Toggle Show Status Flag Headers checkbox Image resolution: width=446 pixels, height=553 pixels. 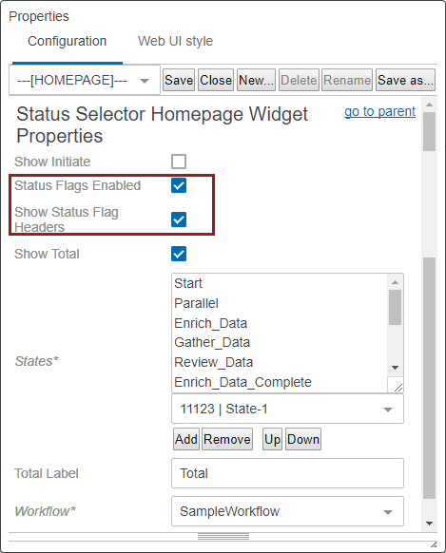pyautogui.click(x=179, y=219)
